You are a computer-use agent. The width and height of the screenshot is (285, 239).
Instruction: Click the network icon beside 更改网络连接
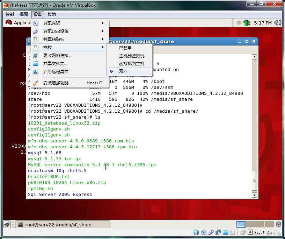point(36,56)
